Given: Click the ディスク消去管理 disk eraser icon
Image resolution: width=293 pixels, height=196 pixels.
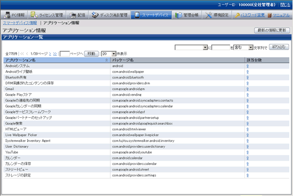Looking at the screenshot, I should coord(95,15).
